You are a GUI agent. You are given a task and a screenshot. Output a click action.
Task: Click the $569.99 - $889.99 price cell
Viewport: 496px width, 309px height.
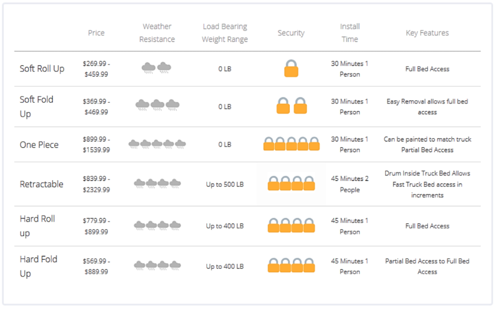tap(96, 266)
